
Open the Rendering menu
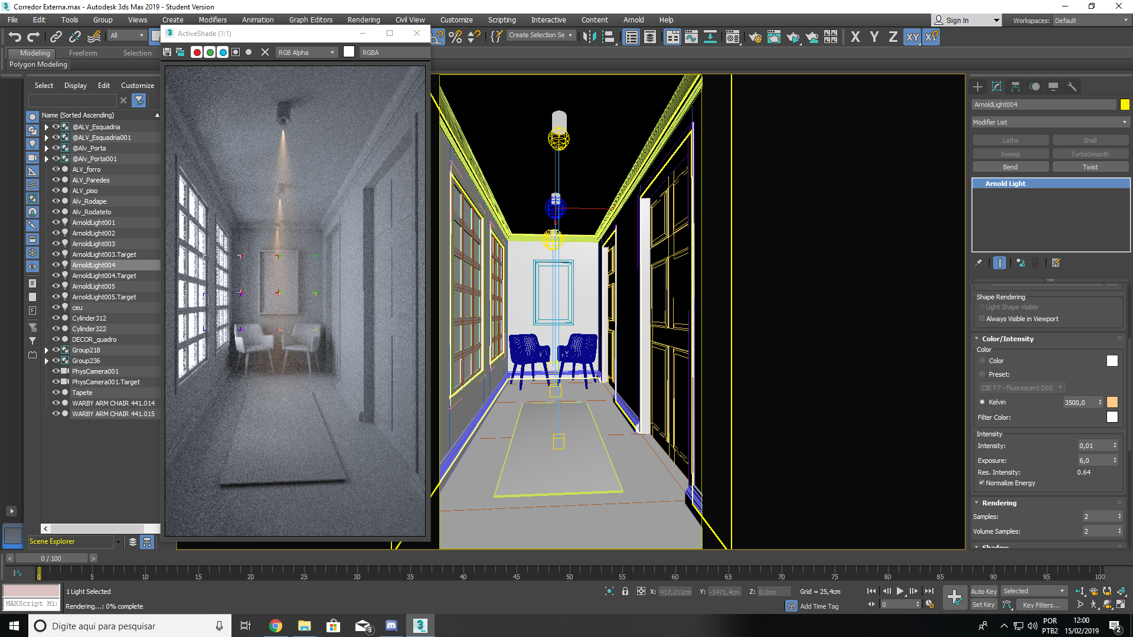click(x=363, y=20)
